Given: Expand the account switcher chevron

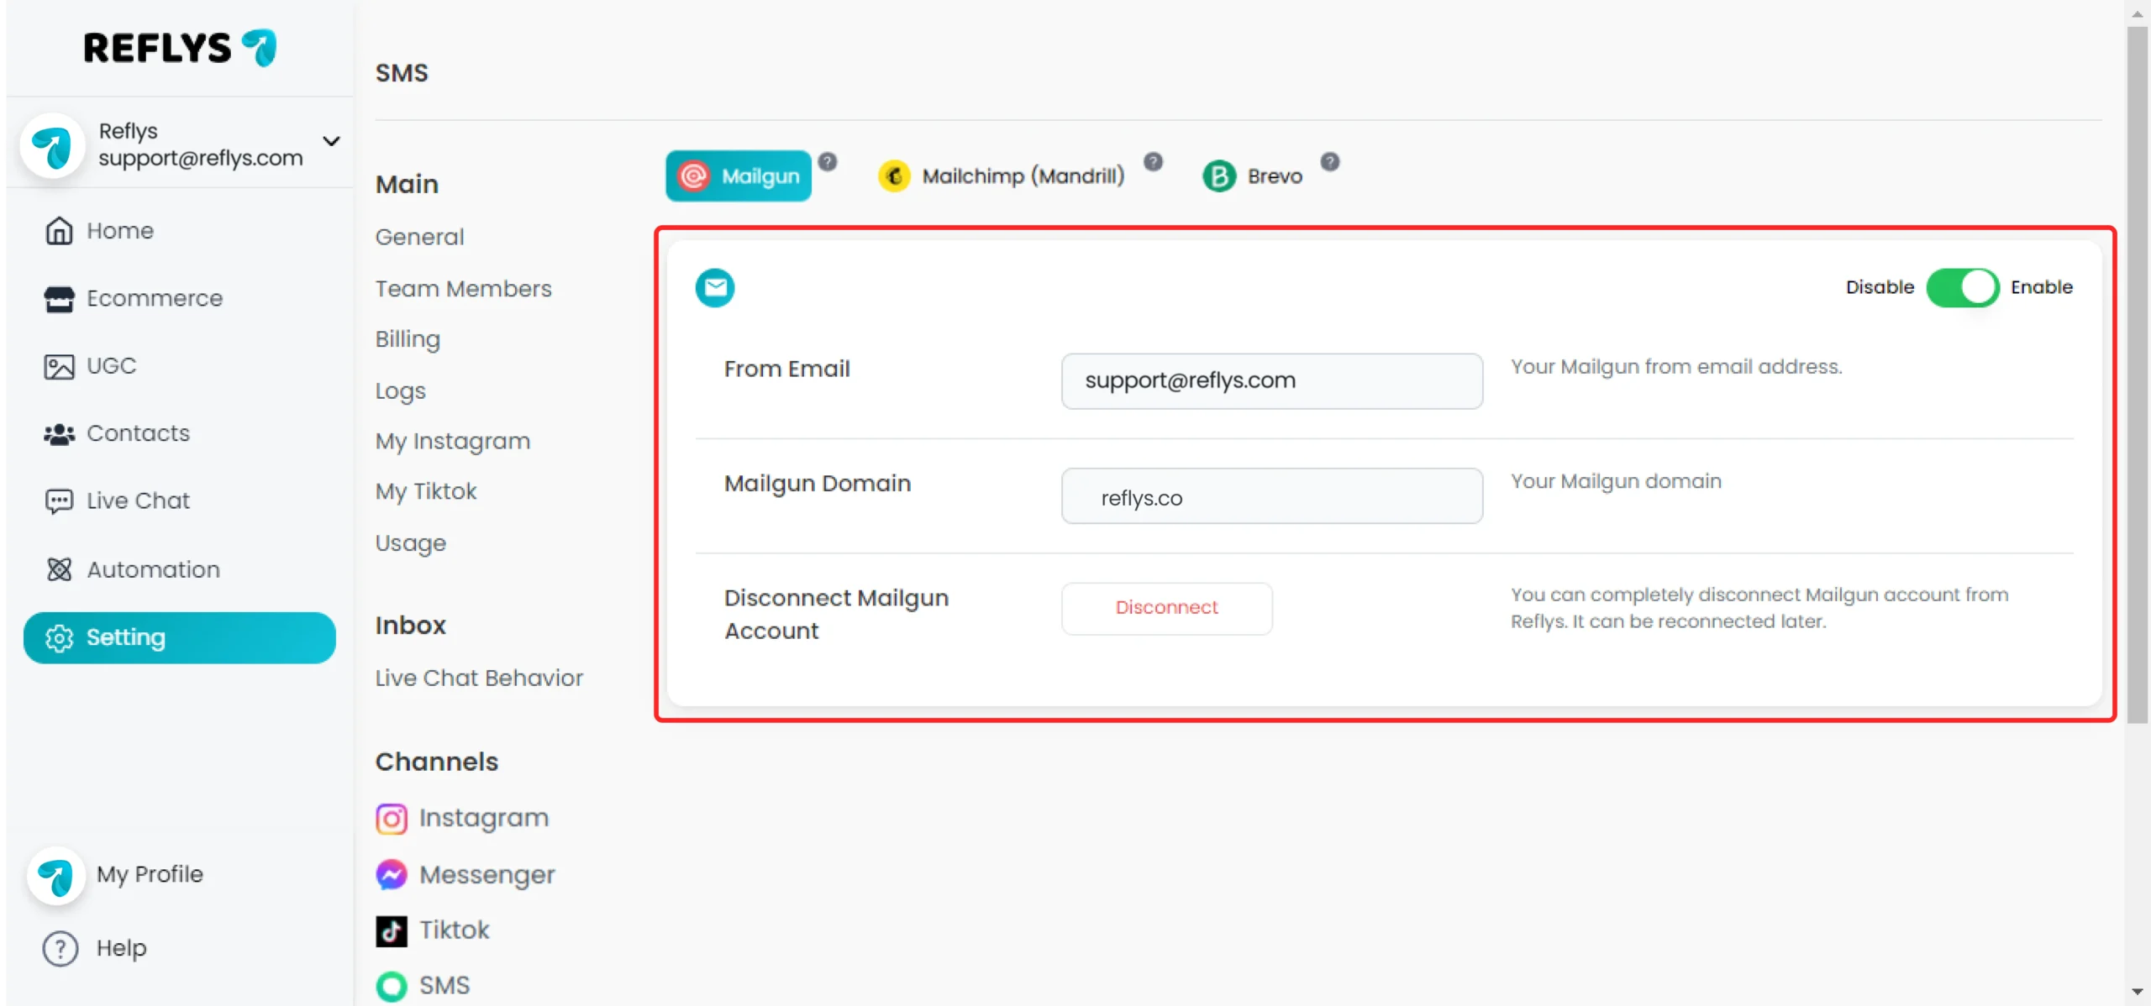Looking at the screenshot, I should pyautogui.click(x=331, y=141).
